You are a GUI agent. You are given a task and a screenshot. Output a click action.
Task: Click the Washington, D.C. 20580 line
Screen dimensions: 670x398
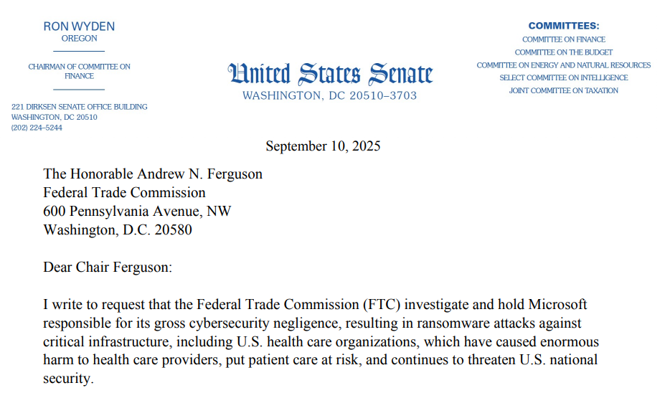pyautogui.click(x=118, y=230)
